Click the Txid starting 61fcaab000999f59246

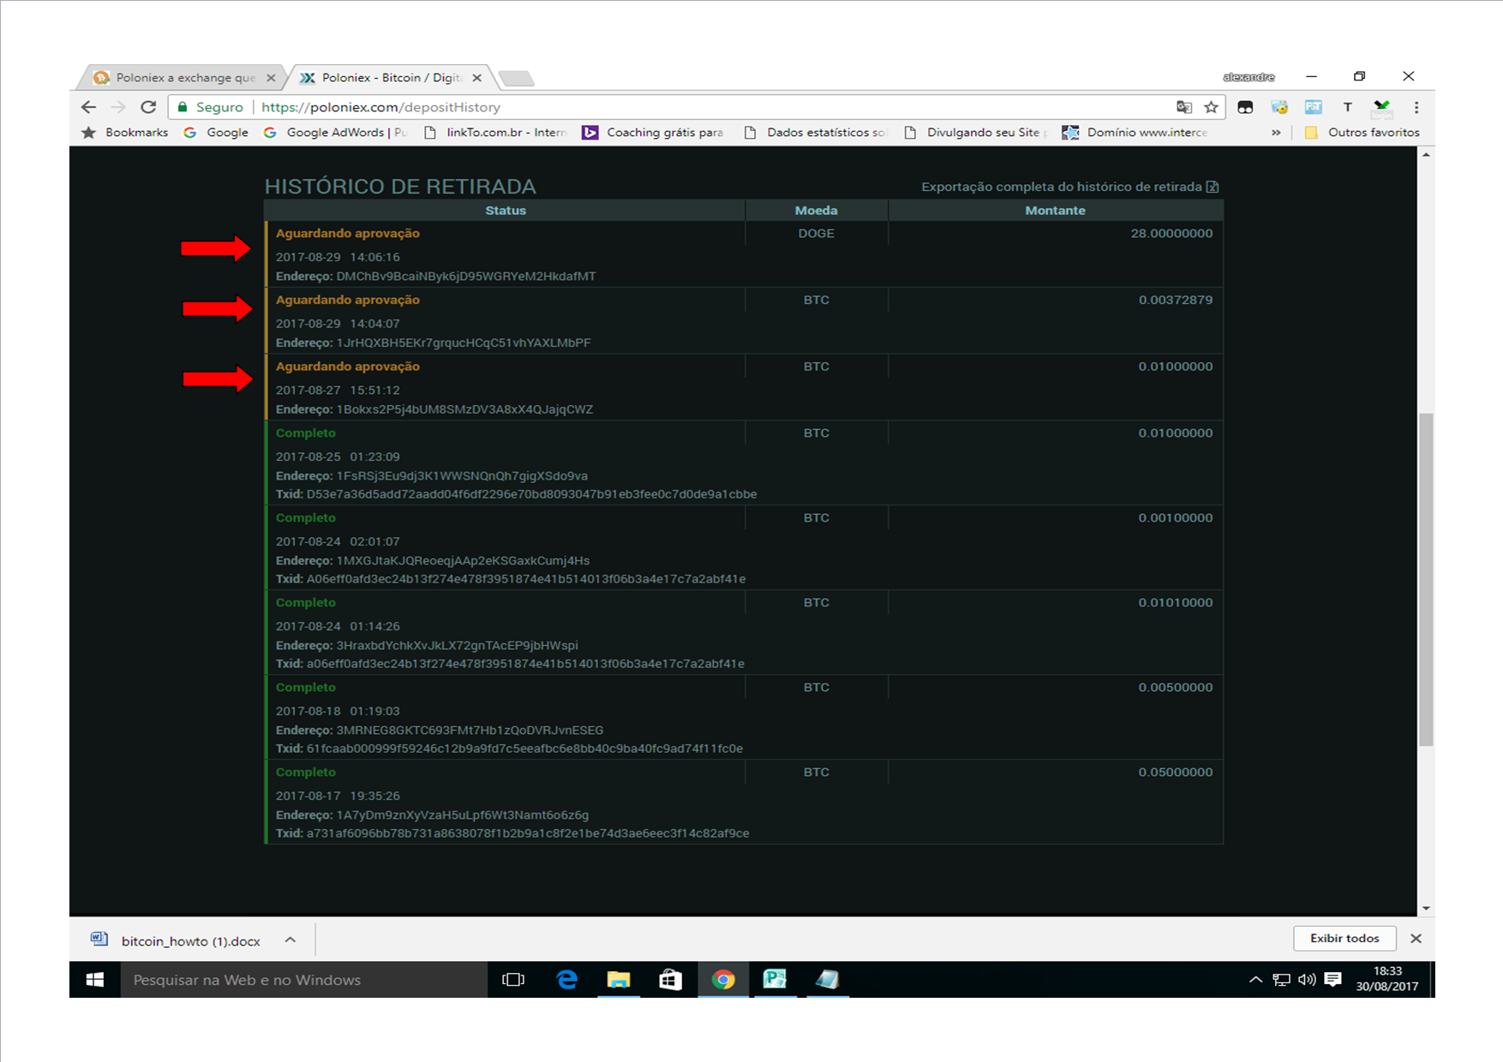pyautogui.click(x=524, y=749)
